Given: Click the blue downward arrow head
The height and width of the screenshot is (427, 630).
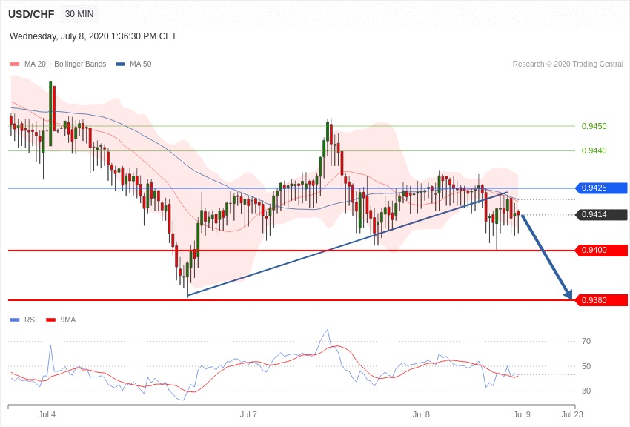Looking at the screenshot, I should [568, 294].
